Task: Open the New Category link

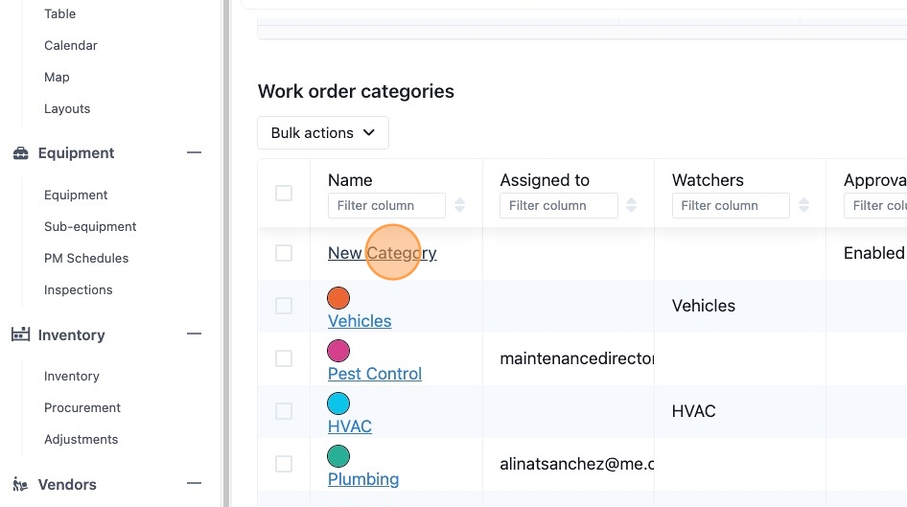Action: 383,253
